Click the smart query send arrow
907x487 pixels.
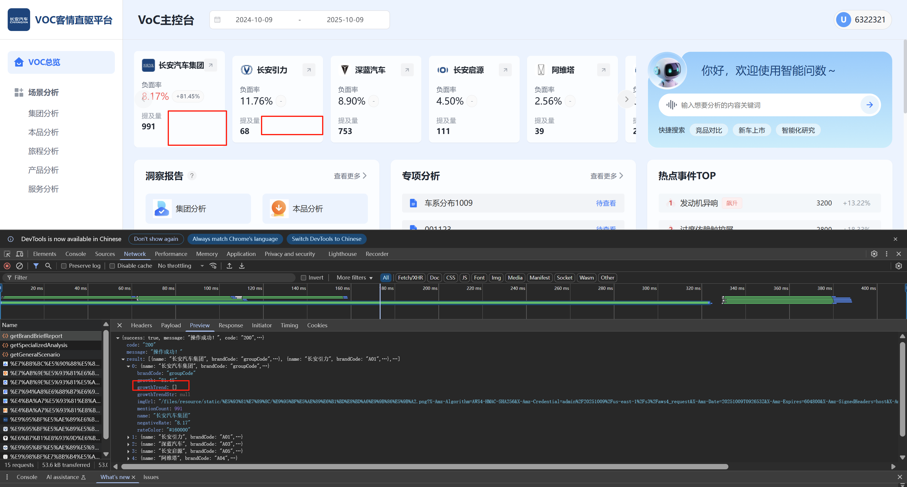point(869,105)
